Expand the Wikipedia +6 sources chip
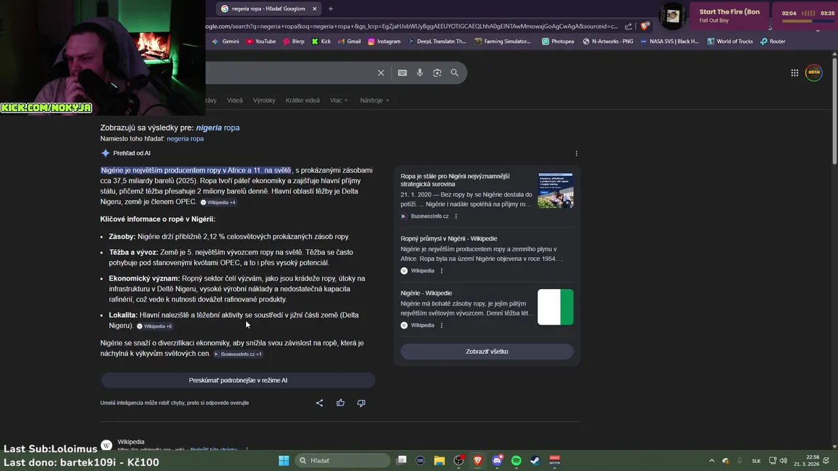Image resolution: width=838 pixels, height=471 pixels. (155, 326)
